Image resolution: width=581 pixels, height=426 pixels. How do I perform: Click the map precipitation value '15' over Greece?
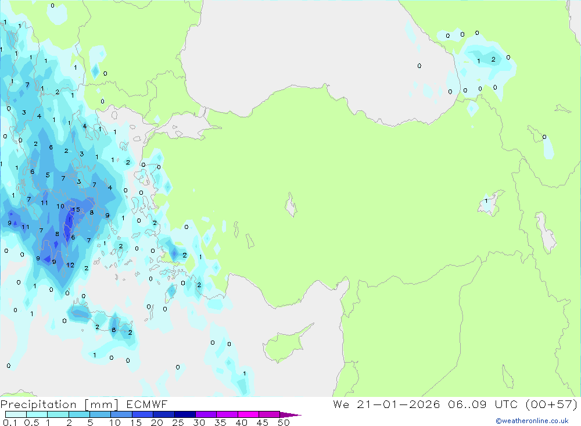coord(76,209)
